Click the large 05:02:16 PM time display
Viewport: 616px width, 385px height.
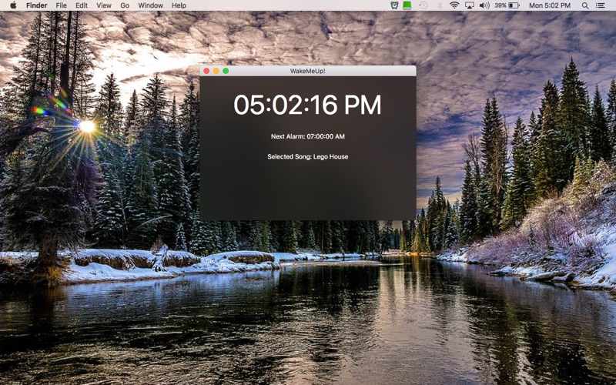click(x=307, y=105)
